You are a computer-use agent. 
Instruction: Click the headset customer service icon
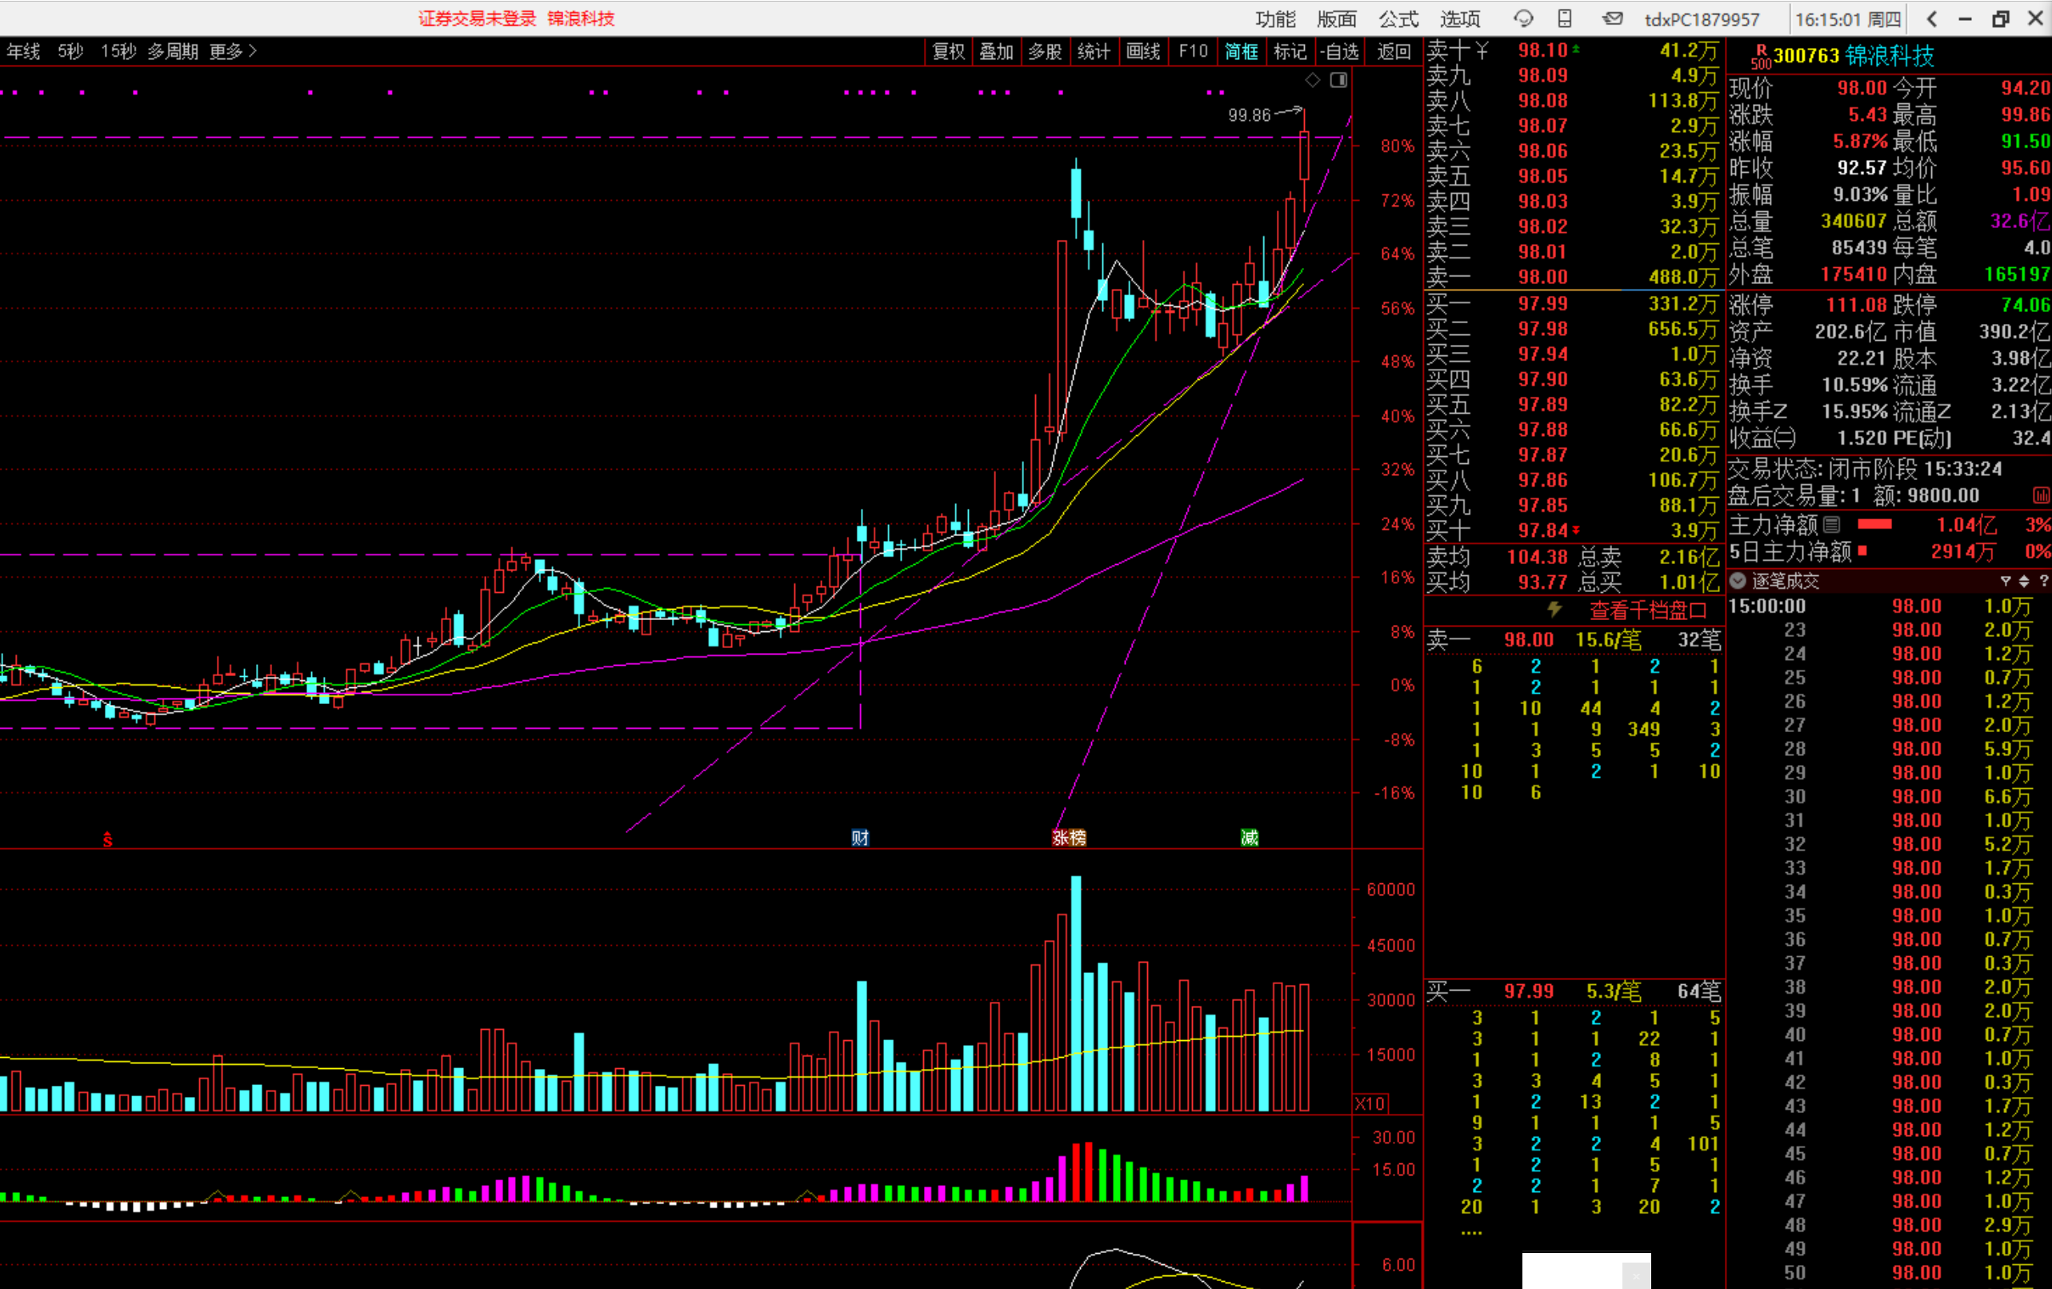1523,18
